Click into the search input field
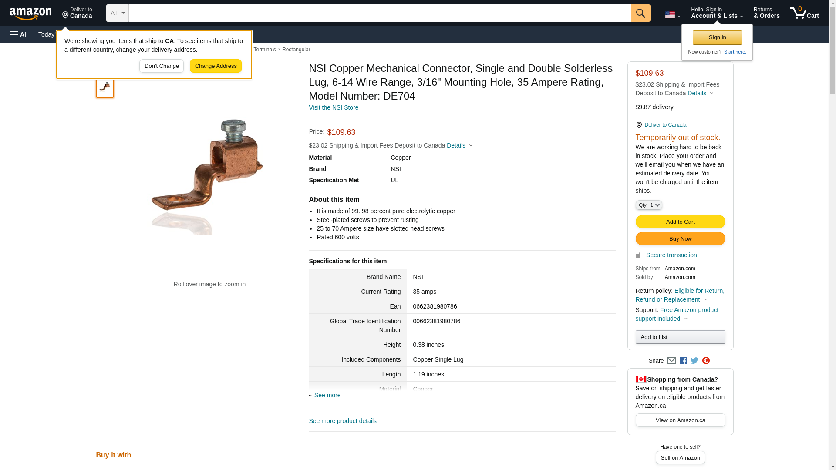 379,13
